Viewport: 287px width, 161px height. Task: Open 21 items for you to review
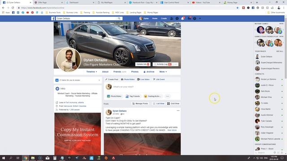pyautogui.click(x=70, y=80)
